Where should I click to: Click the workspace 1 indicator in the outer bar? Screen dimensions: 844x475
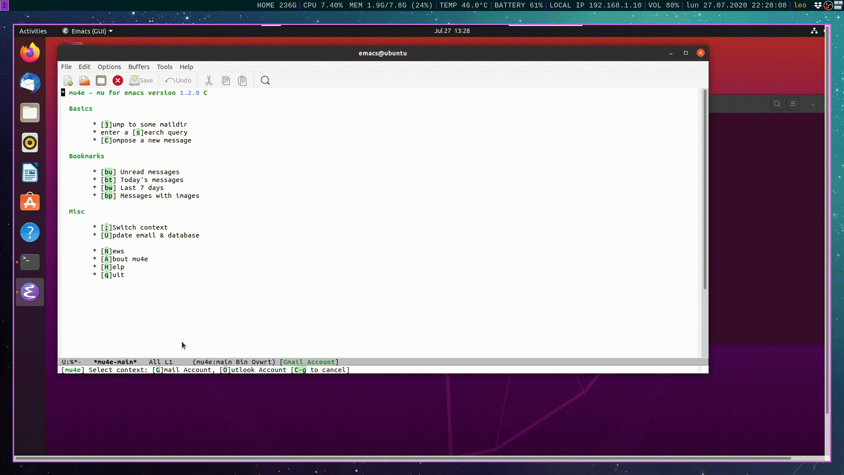(4, 5)
